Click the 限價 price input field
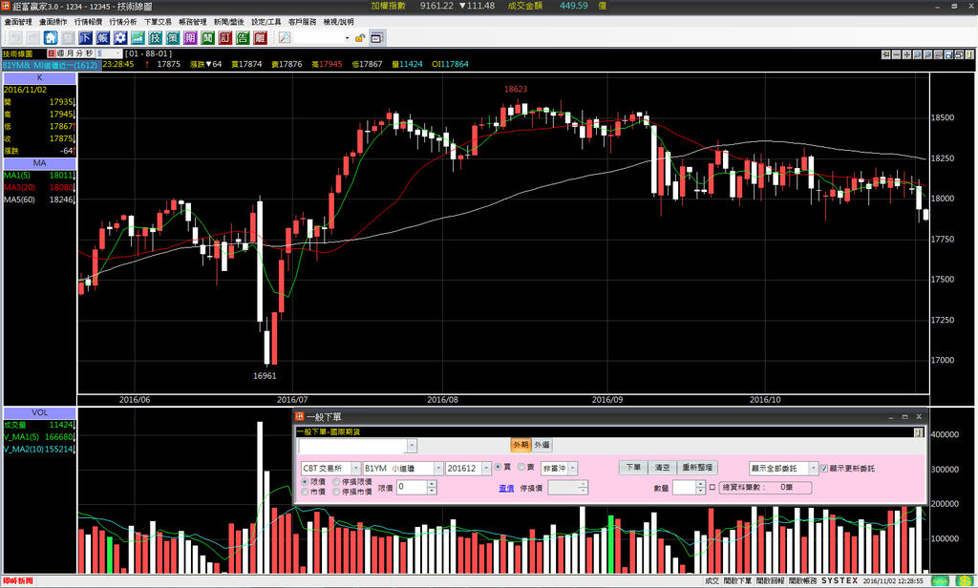The image size is (978, 588). 413,487
